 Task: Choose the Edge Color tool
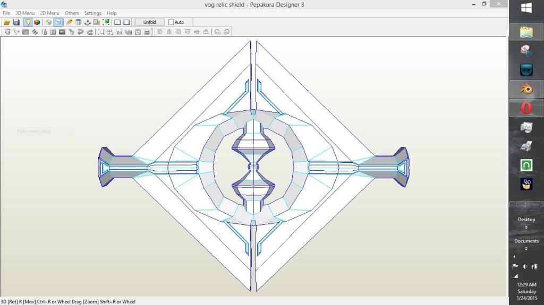(44, 32)
